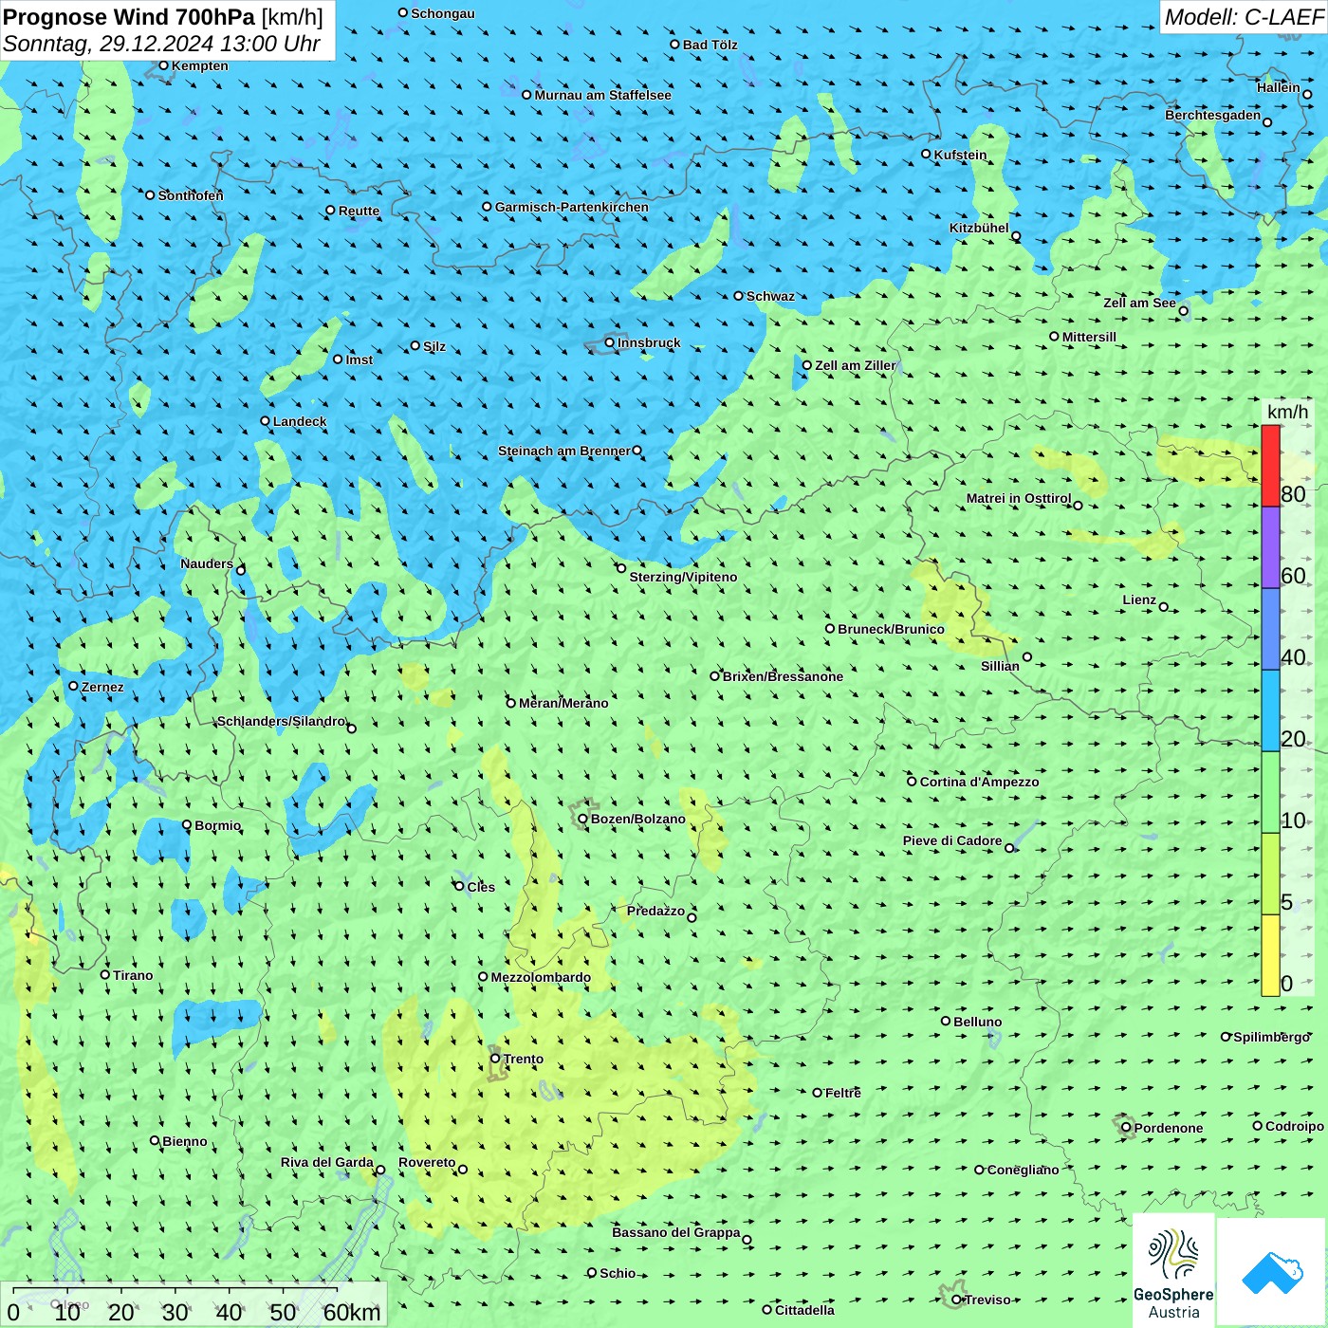The height and width of the screenshot is (1328, 1328).
Task: Click the 'Cortina d'Ampezzo' label
Action: tap(980, 782)
